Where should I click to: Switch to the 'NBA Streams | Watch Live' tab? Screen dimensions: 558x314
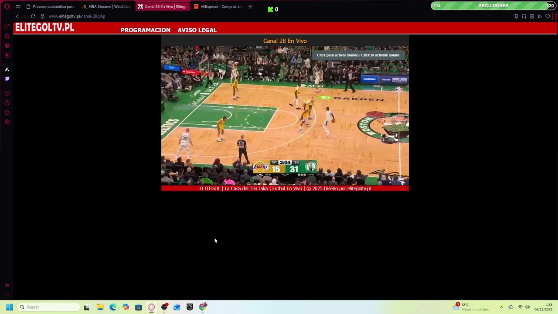coord(106,7)
